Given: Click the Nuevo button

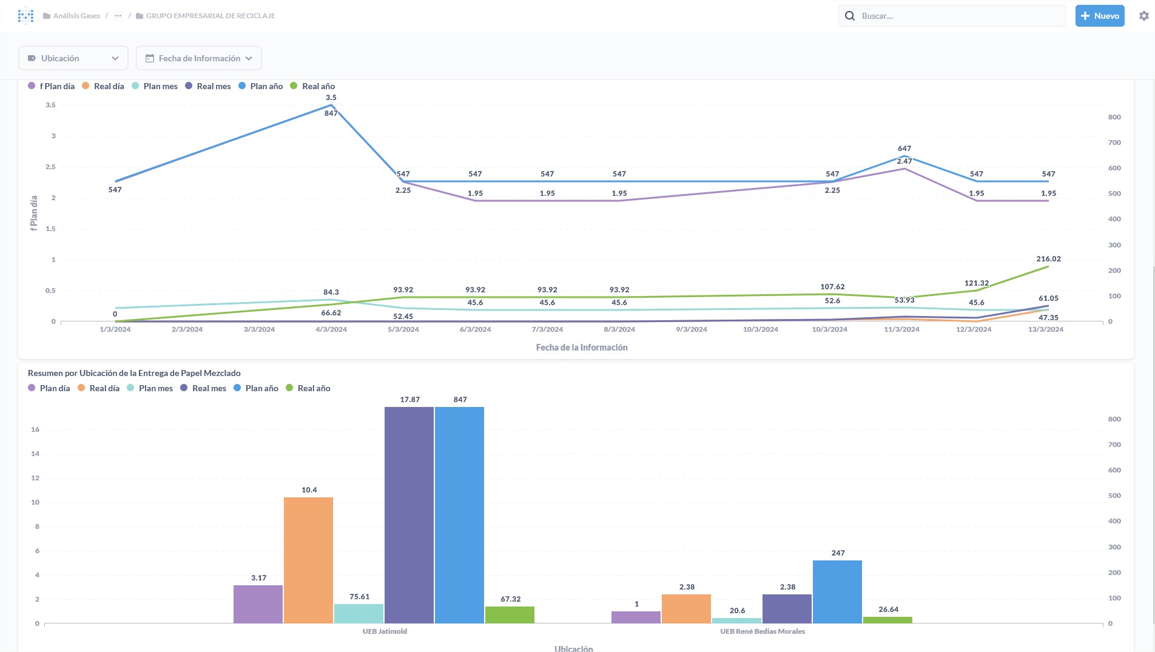Looking at the screenshot, I should point(1100,16).
